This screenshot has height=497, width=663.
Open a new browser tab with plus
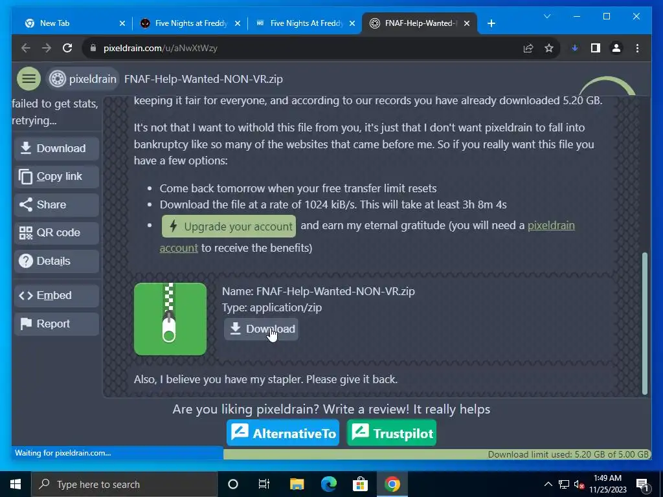491,23
